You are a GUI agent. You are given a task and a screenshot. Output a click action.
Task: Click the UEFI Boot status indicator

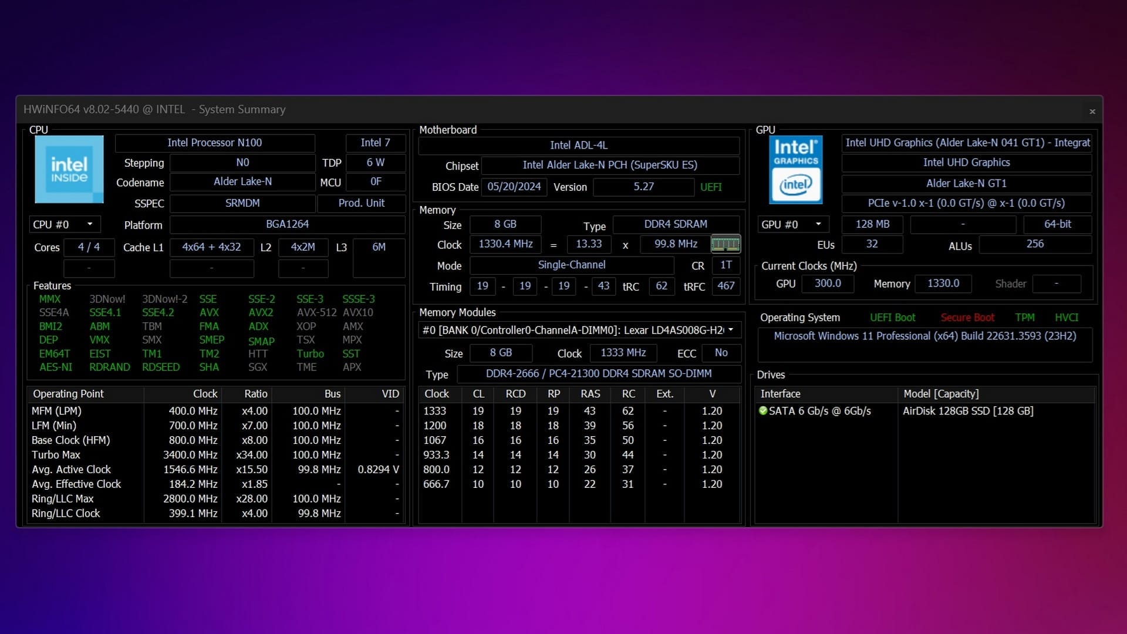click(892, 318)
